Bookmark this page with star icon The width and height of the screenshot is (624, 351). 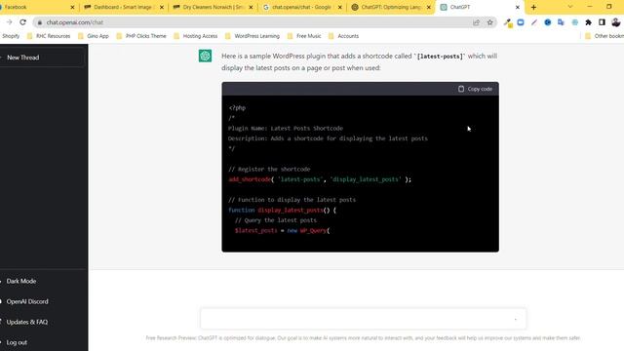pos(489,22)
